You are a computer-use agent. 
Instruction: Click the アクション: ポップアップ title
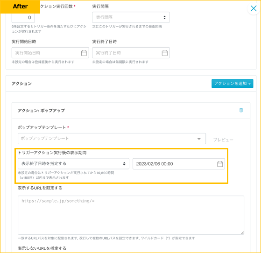pos(41,110)
